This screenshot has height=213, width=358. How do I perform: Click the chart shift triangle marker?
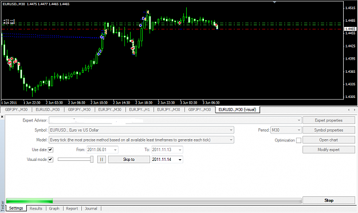274,2
